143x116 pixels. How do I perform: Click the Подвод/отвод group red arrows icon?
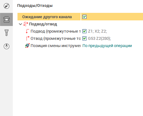point(26,24)
